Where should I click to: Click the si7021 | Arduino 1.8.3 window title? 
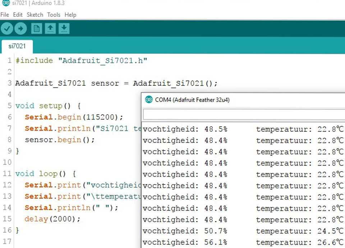(38, 3)
